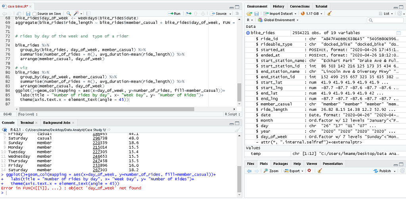Zoom the plot in a new window
The image size is (406, 199).
pos(271,171)
